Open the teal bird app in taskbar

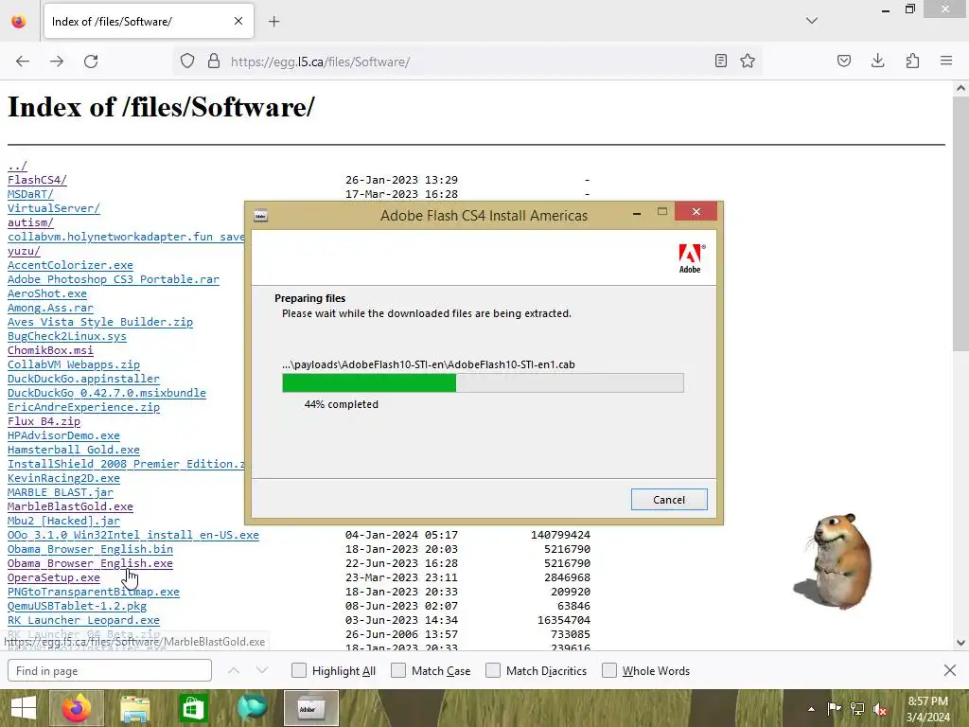[x=252, y=708]
